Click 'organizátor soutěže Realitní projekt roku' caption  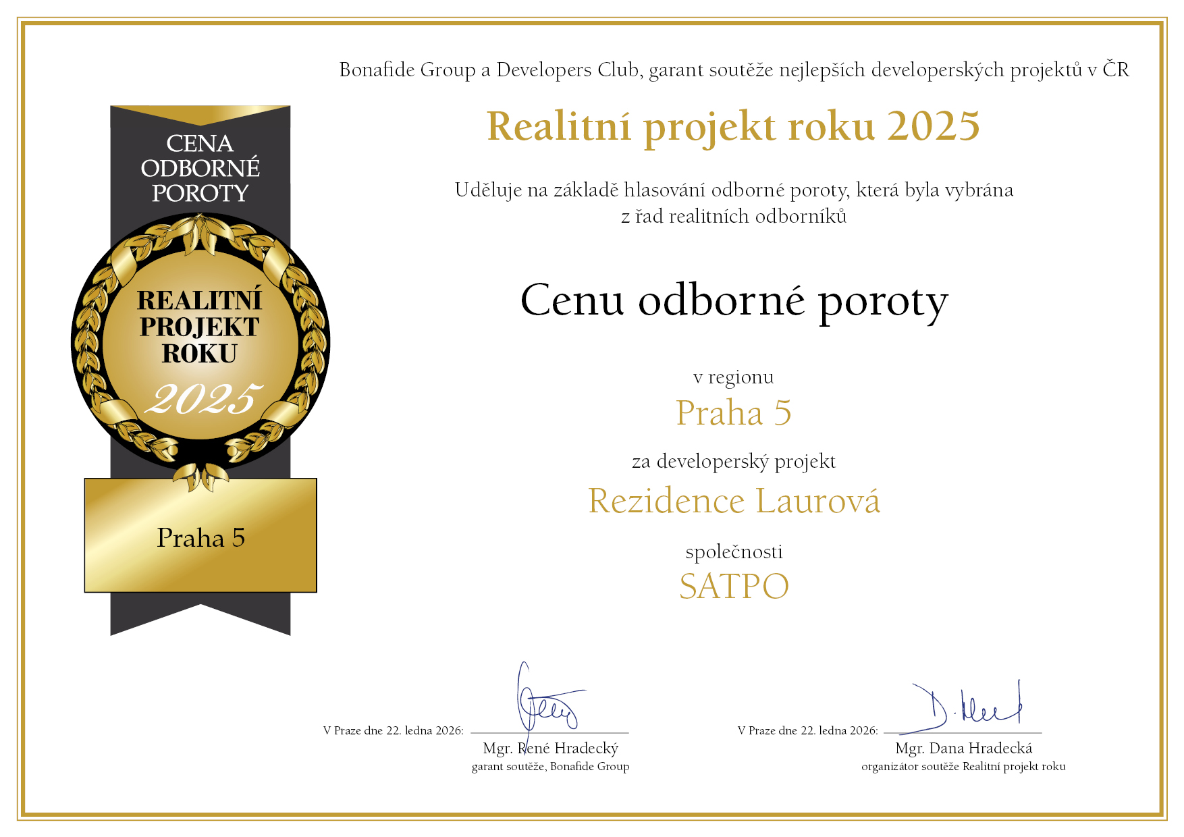[963, 766]
